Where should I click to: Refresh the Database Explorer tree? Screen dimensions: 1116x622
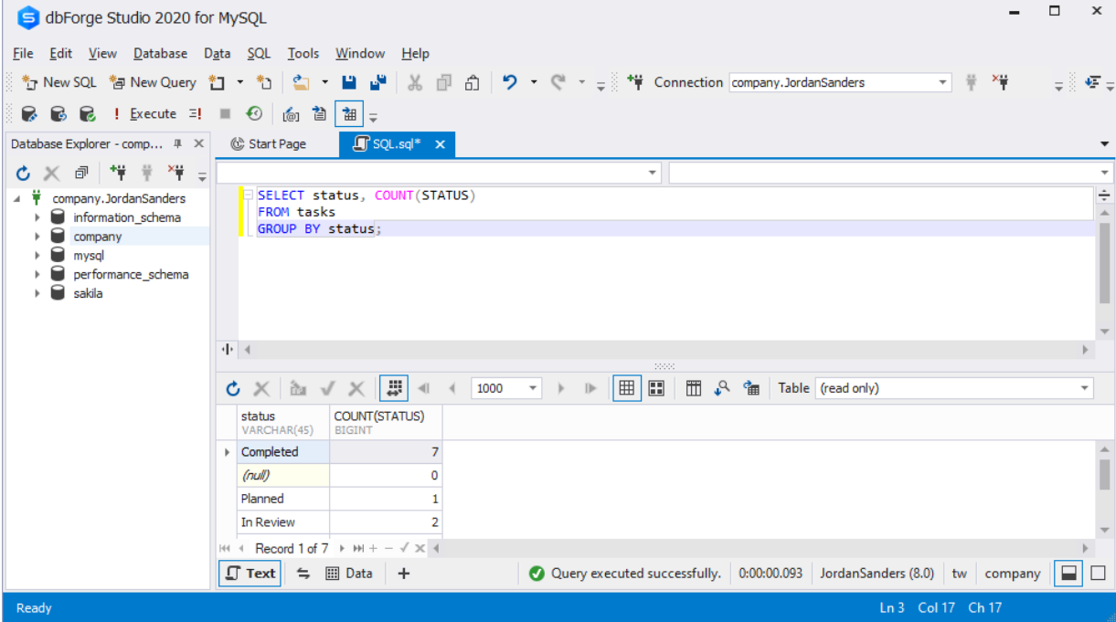tap(23, 173)
